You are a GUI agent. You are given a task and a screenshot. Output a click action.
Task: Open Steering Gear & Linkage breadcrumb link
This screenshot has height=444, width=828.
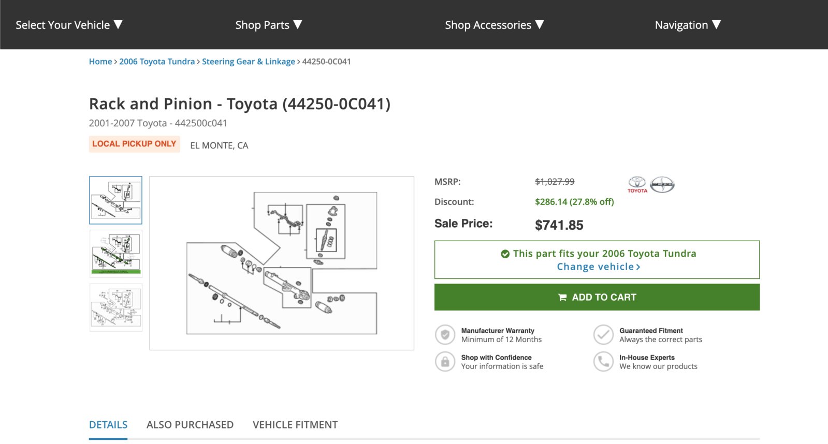coord(248,62)
